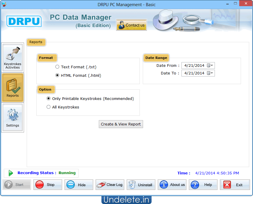253x204 pixels.
Task: Click Create & View Report button
Action: point(121,124)
